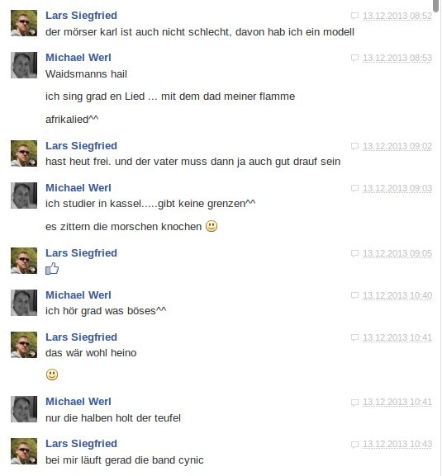Open timestamp link 13.12.2013 10:40

(397, 295)
